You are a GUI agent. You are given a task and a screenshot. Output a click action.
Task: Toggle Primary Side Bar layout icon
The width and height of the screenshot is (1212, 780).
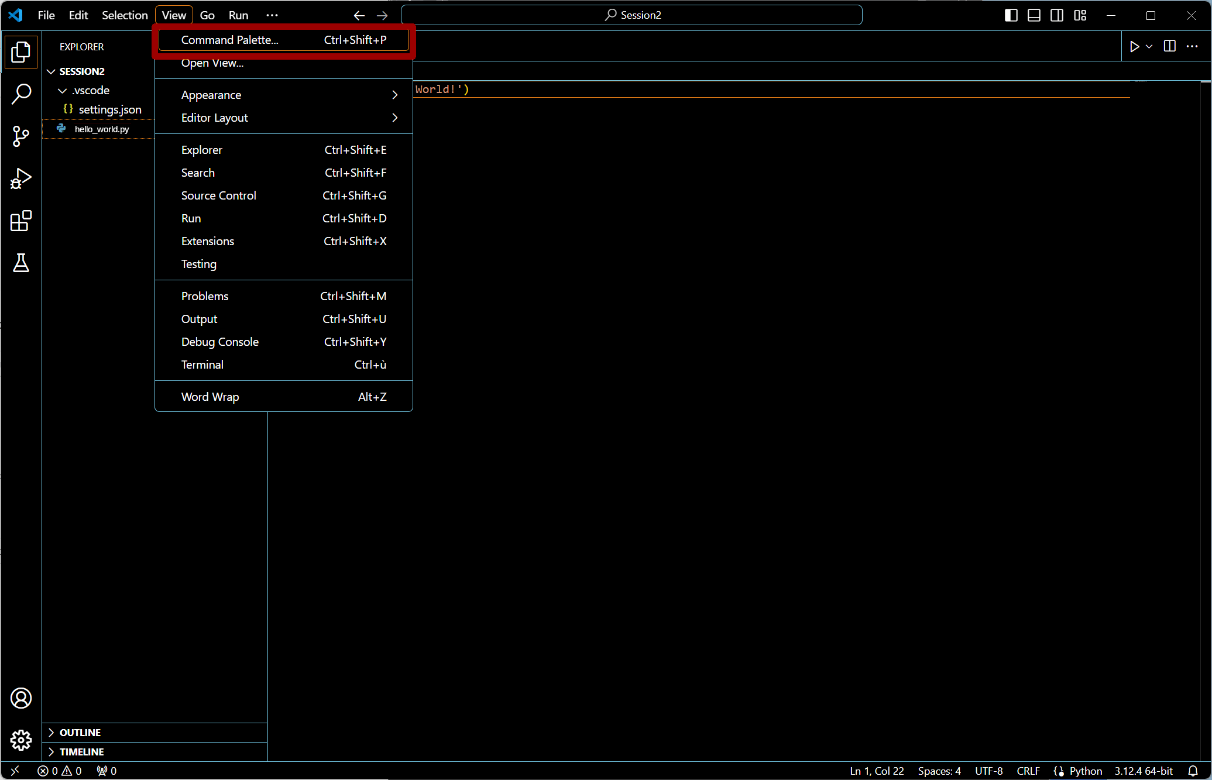coord(1011,15)
